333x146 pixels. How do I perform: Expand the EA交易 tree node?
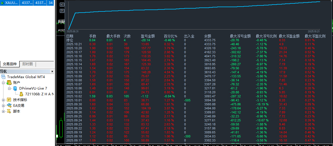click(3, 106)
